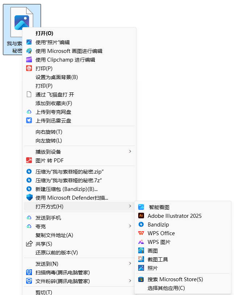Rotate image with 向右旋转(T)
234x295 pixels.
[x=79, y=132]
